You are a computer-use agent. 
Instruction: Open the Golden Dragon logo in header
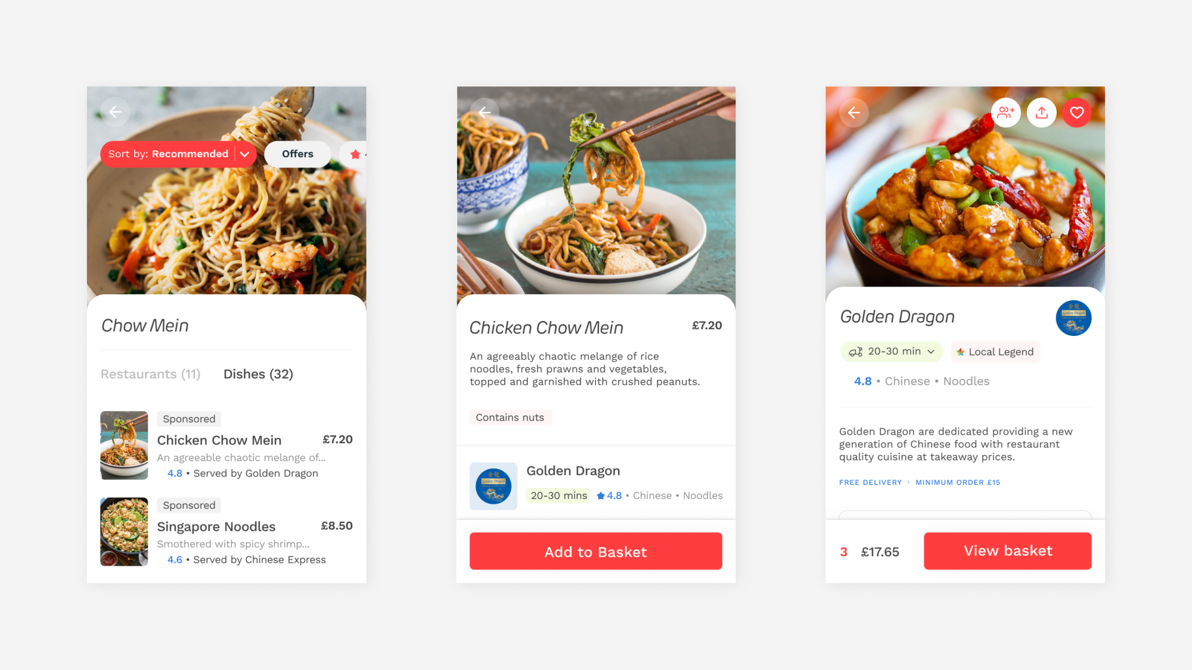[x=1073, y=318]
